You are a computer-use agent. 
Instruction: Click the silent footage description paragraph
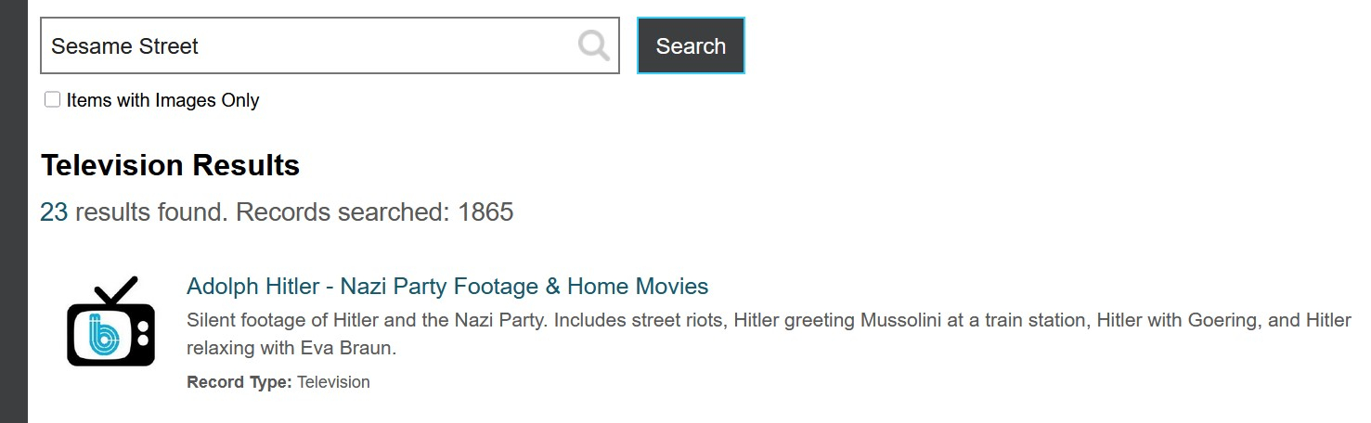point(768,321)
